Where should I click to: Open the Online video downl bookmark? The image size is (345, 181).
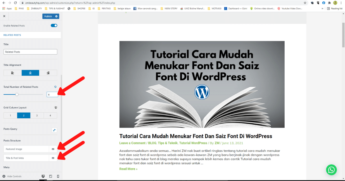(x=262, y=9)
